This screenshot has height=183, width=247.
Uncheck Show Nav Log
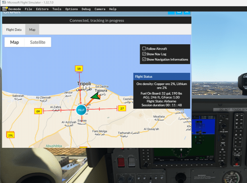point(144,54)
